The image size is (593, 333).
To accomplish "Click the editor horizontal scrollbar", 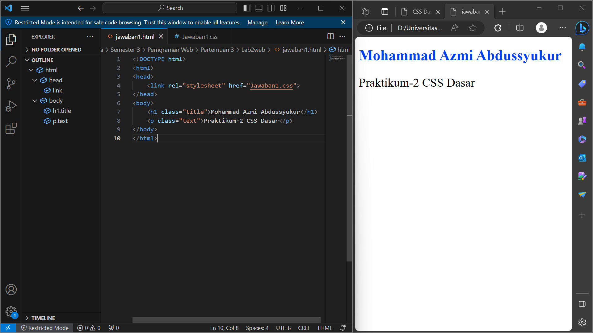I will point(226,320).
